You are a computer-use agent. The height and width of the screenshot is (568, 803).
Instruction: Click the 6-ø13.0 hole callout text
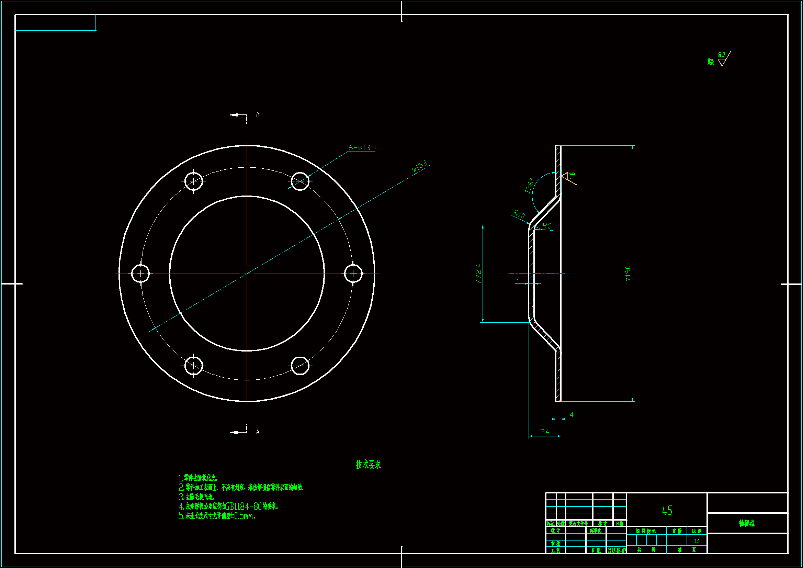[x=362, y=148]
